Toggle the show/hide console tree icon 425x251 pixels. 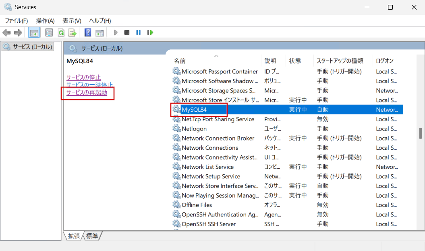click(x=34, y=33)
